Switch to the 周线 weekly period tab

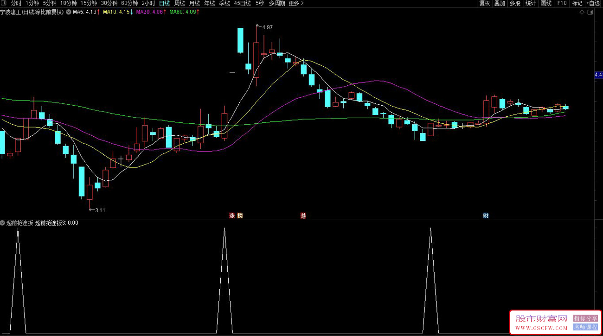[x=180, y=3]
